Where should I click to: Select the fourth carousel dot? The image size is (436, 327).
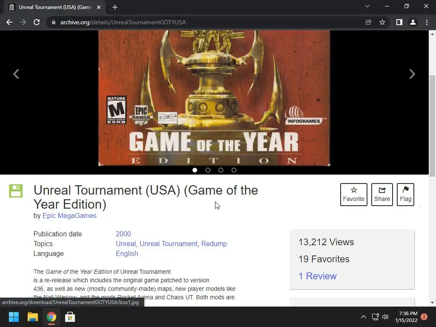234,170
